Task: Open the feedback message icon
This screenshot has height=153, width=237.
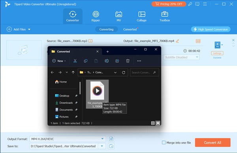Action: (197, 4)
